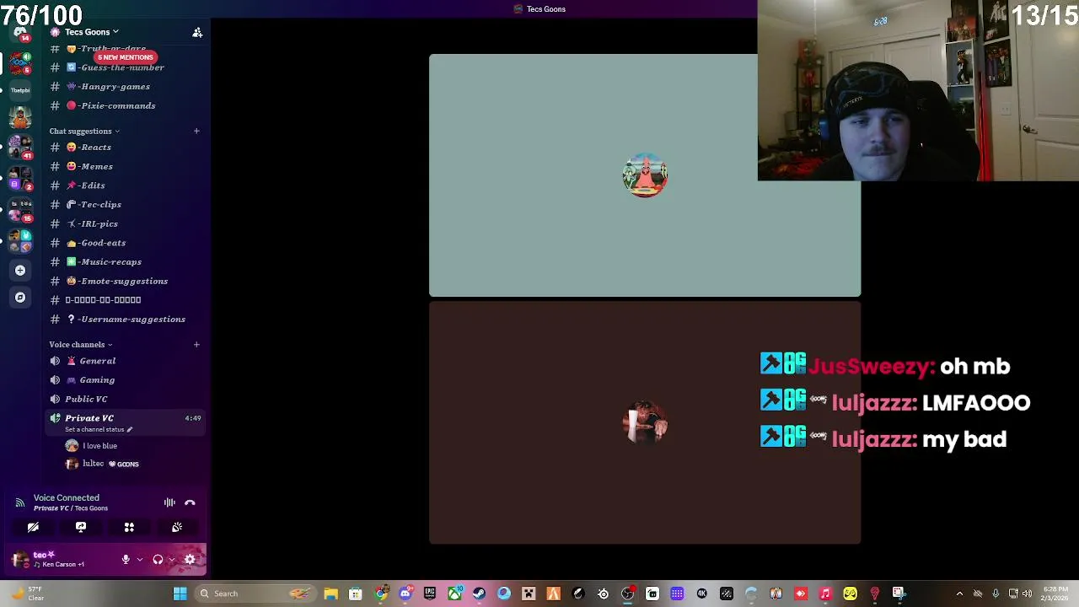The width and height of the screenshot is (1079, 607).
Task: Open the Tecs Goons server menu
Action: [91, 32]
